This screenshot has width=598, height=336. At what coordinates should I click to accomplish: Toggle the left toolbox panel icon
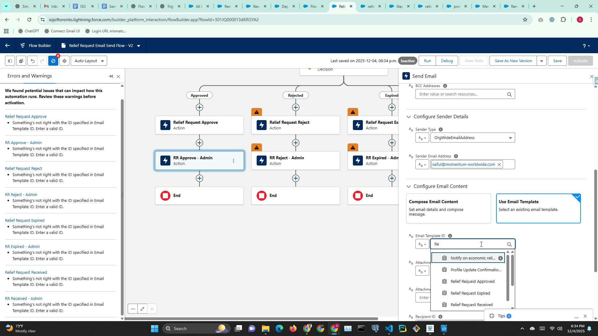pyautogui.click(x=10, y=61)
